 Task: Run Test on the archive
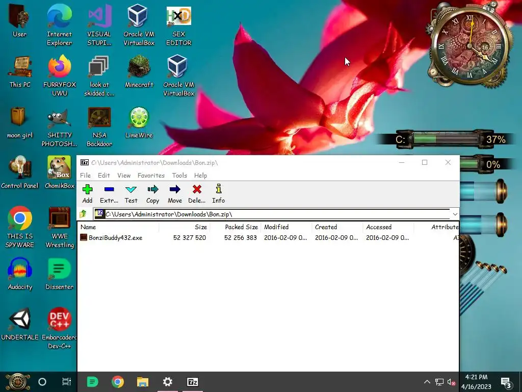(x=131, y=193)
